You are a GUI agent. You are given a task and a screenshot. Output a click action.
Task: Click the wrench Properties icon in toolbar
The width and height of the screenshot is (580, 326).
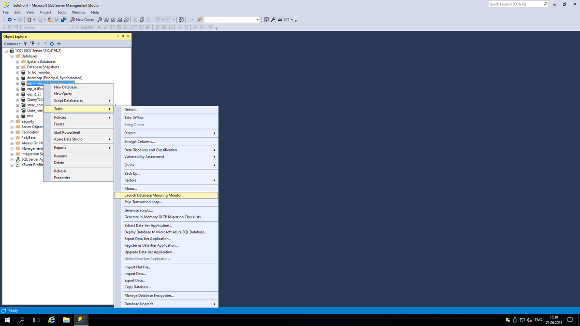click(x=273, y=20)
